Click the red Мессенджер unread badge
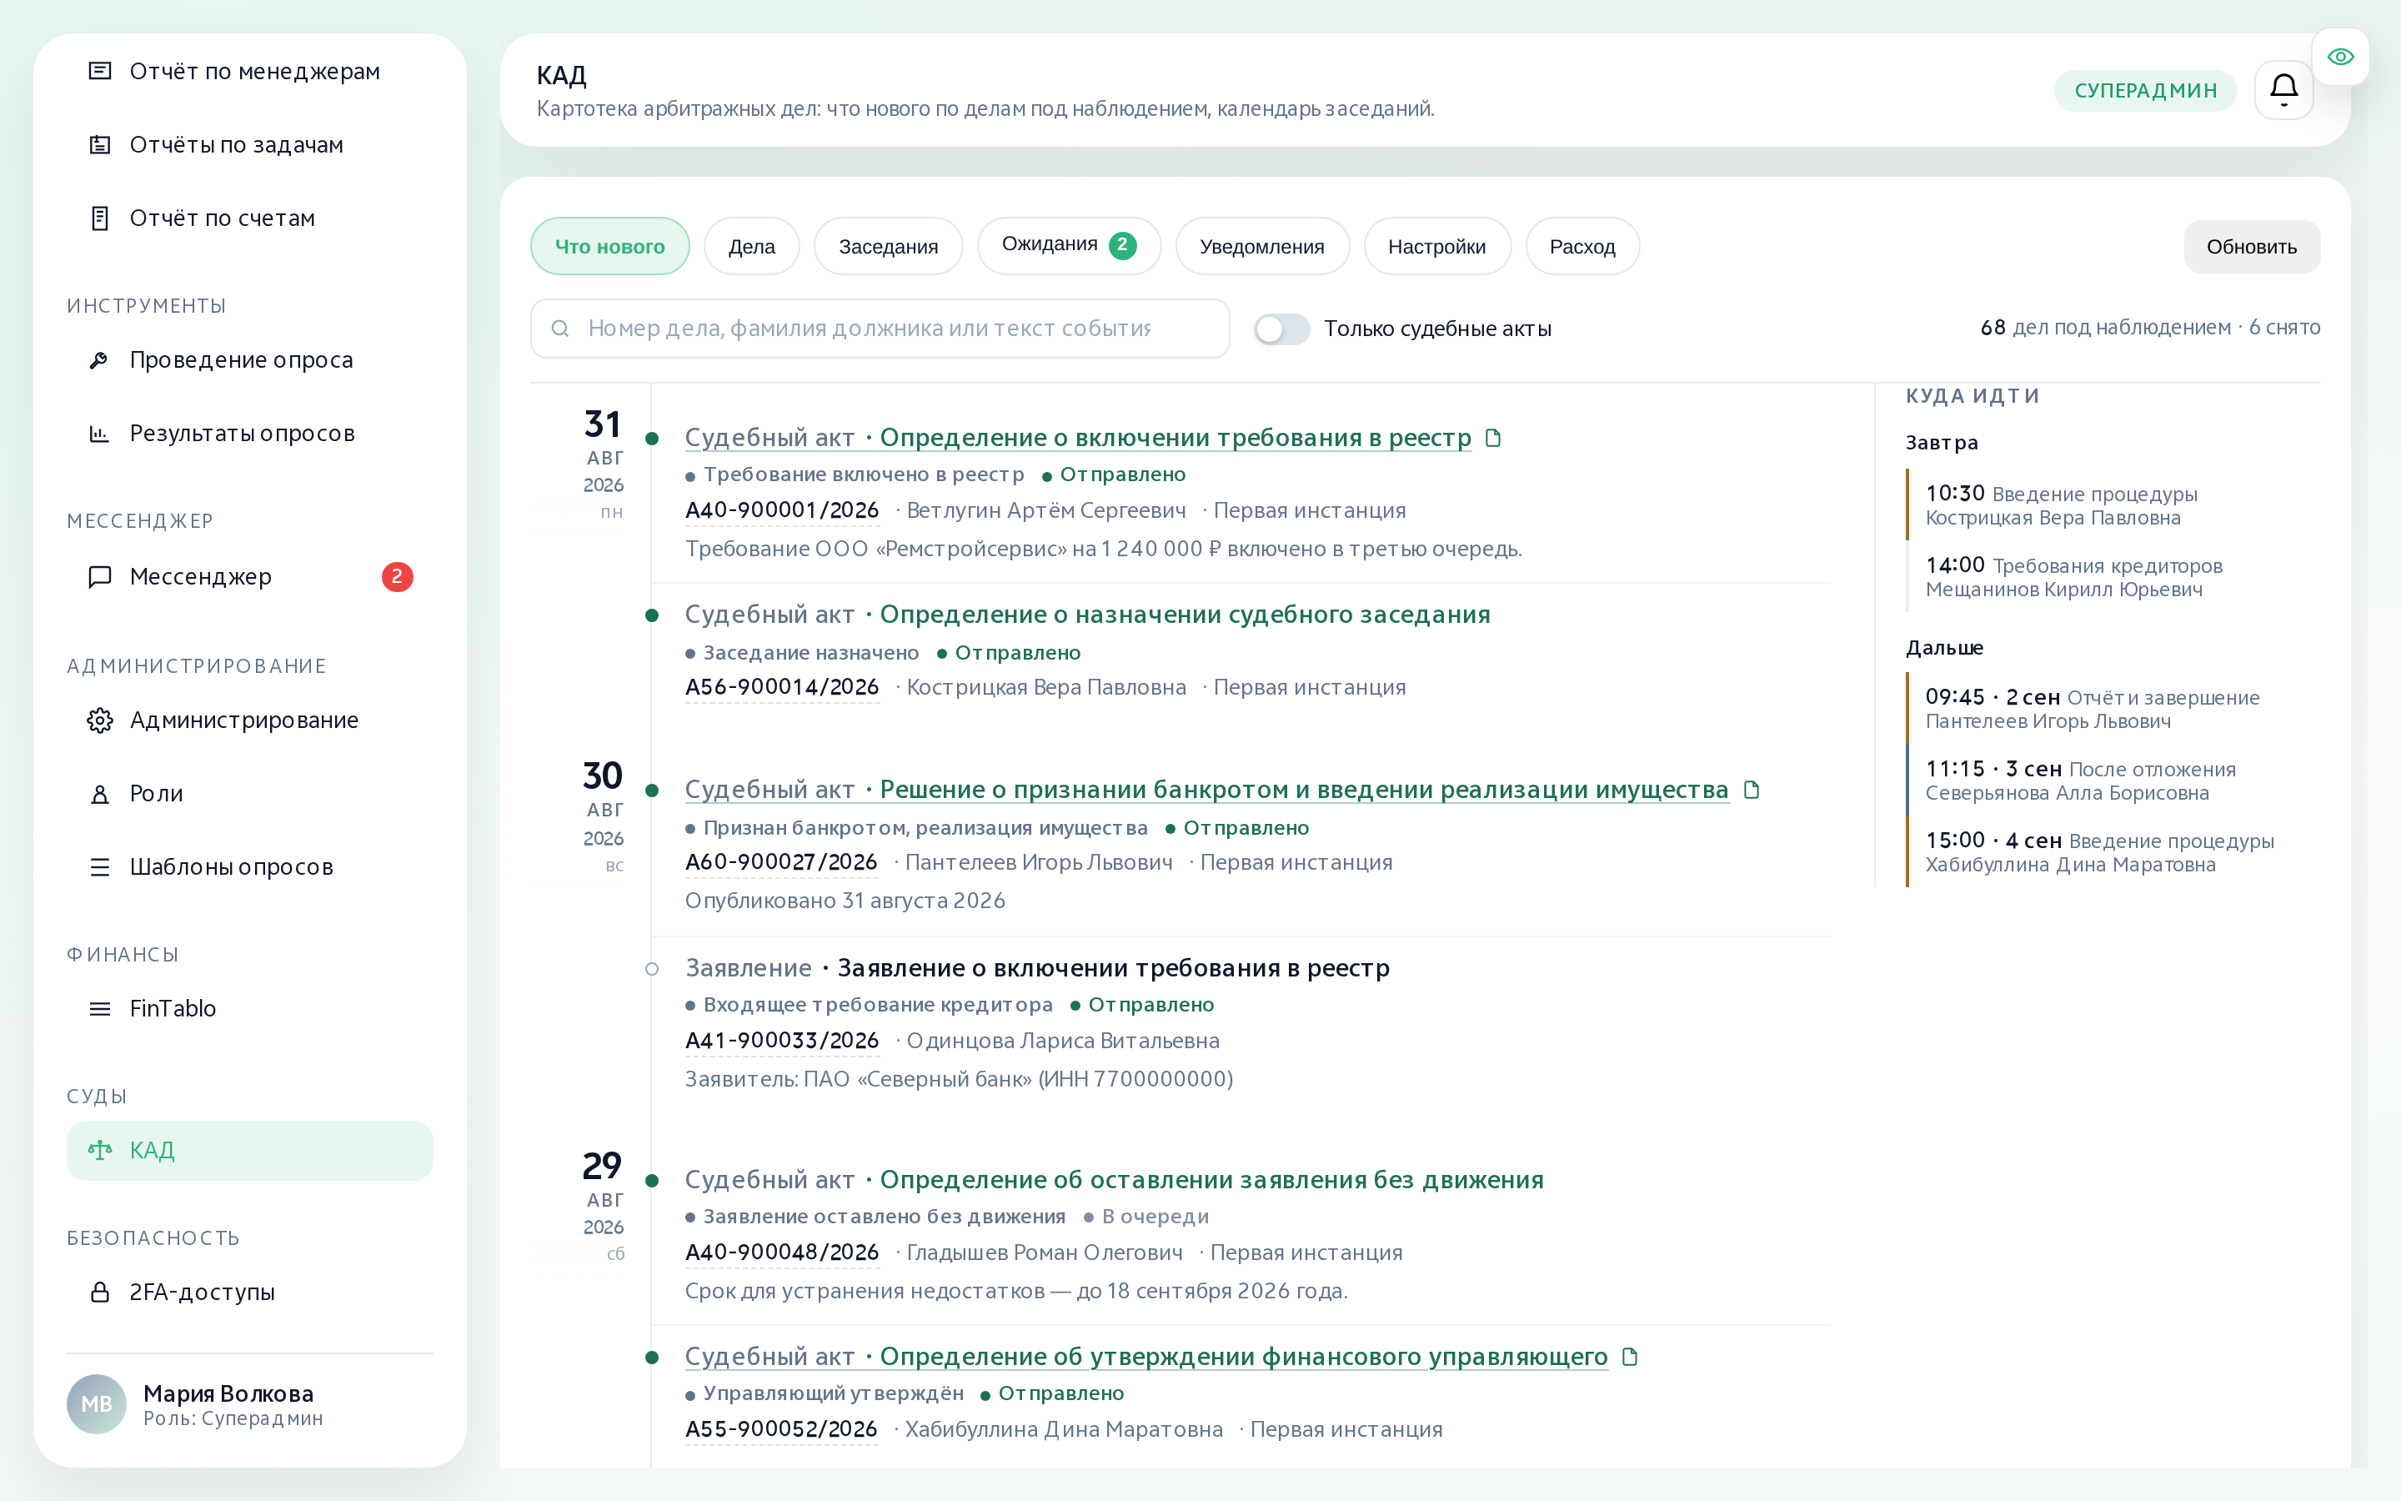Screen dimensions: 2401x1501 point(397,577)
